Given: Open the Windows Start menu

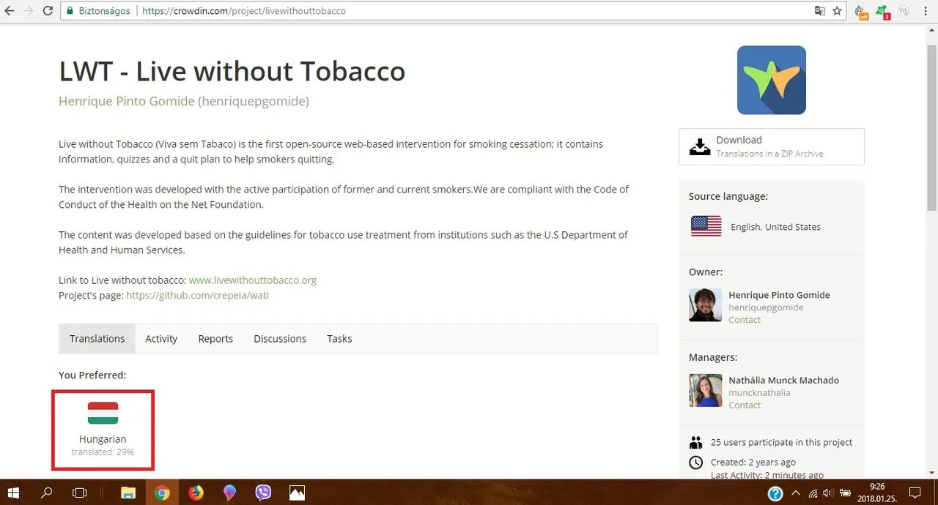Looking at the screenshot, I should (x=14, y=493).
